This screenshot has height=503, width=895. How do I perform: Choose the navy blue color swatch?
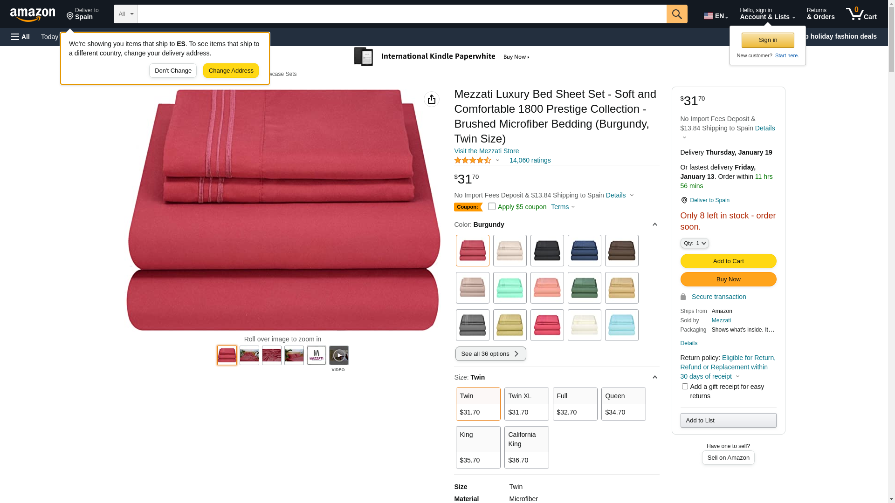click(x=585, y=251)
